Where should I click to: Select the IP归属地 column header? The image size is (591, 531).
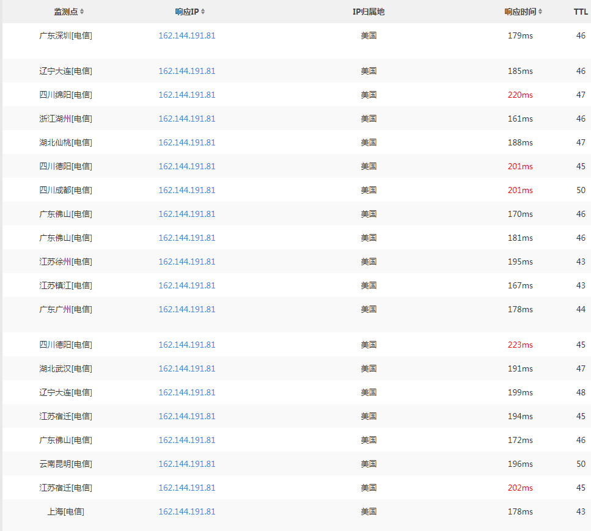(368, 11)
